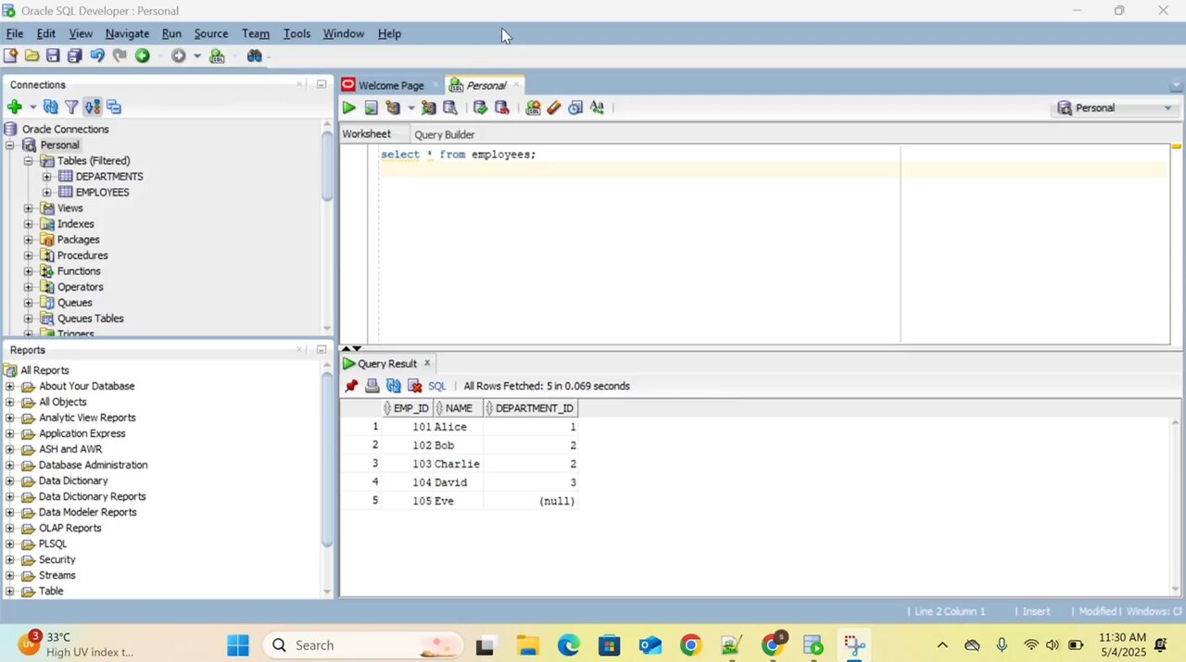Click the Filter funnel icon in Connections
Image resolution: width=1186 pixels, height=662 pixels.
click(x=71, y=107)
